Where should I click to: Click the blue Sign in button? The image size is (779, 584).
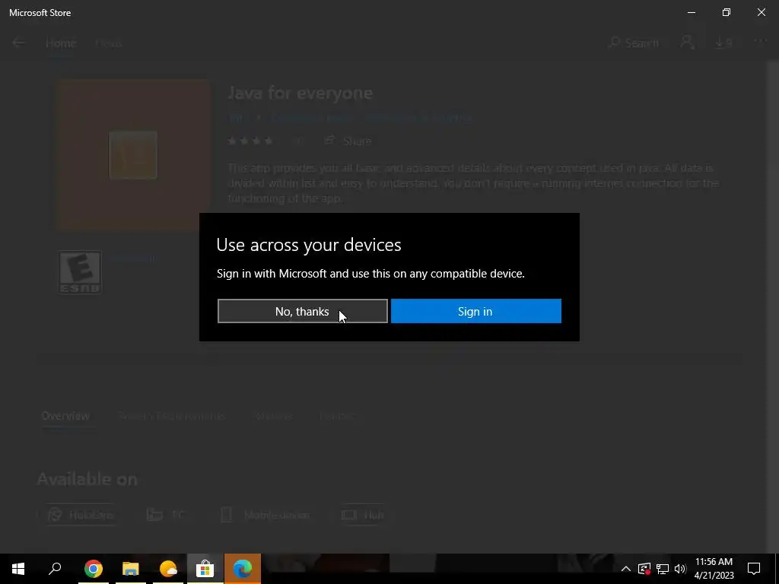pos(475,311)
